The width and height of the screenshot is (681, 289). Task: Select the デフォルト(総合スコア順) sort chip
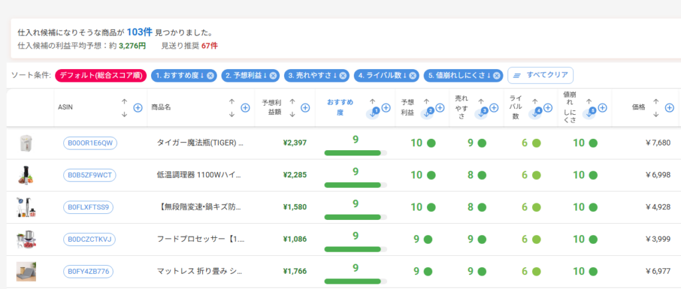tap(100, 76)
